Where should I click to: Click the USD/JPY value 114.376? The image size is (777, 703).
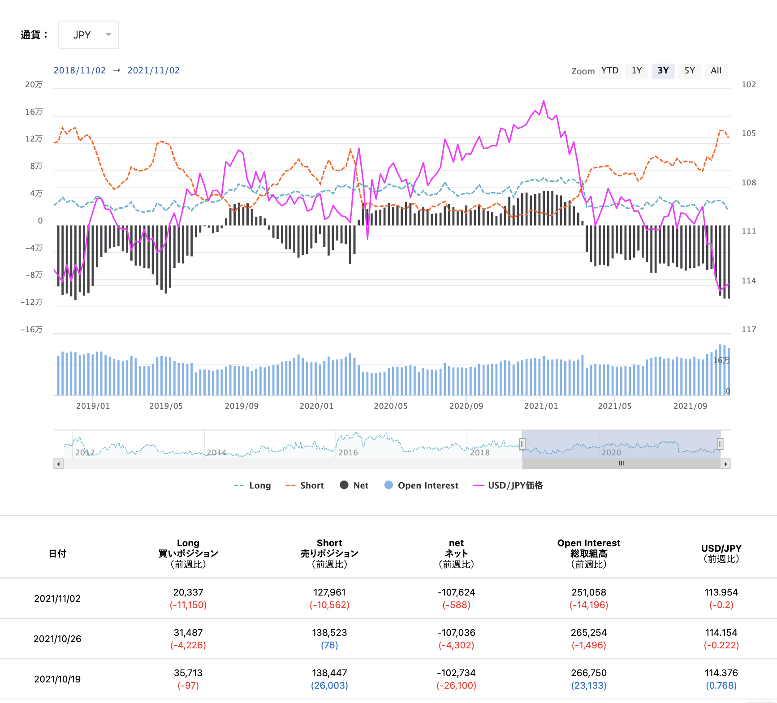(721, 673)
